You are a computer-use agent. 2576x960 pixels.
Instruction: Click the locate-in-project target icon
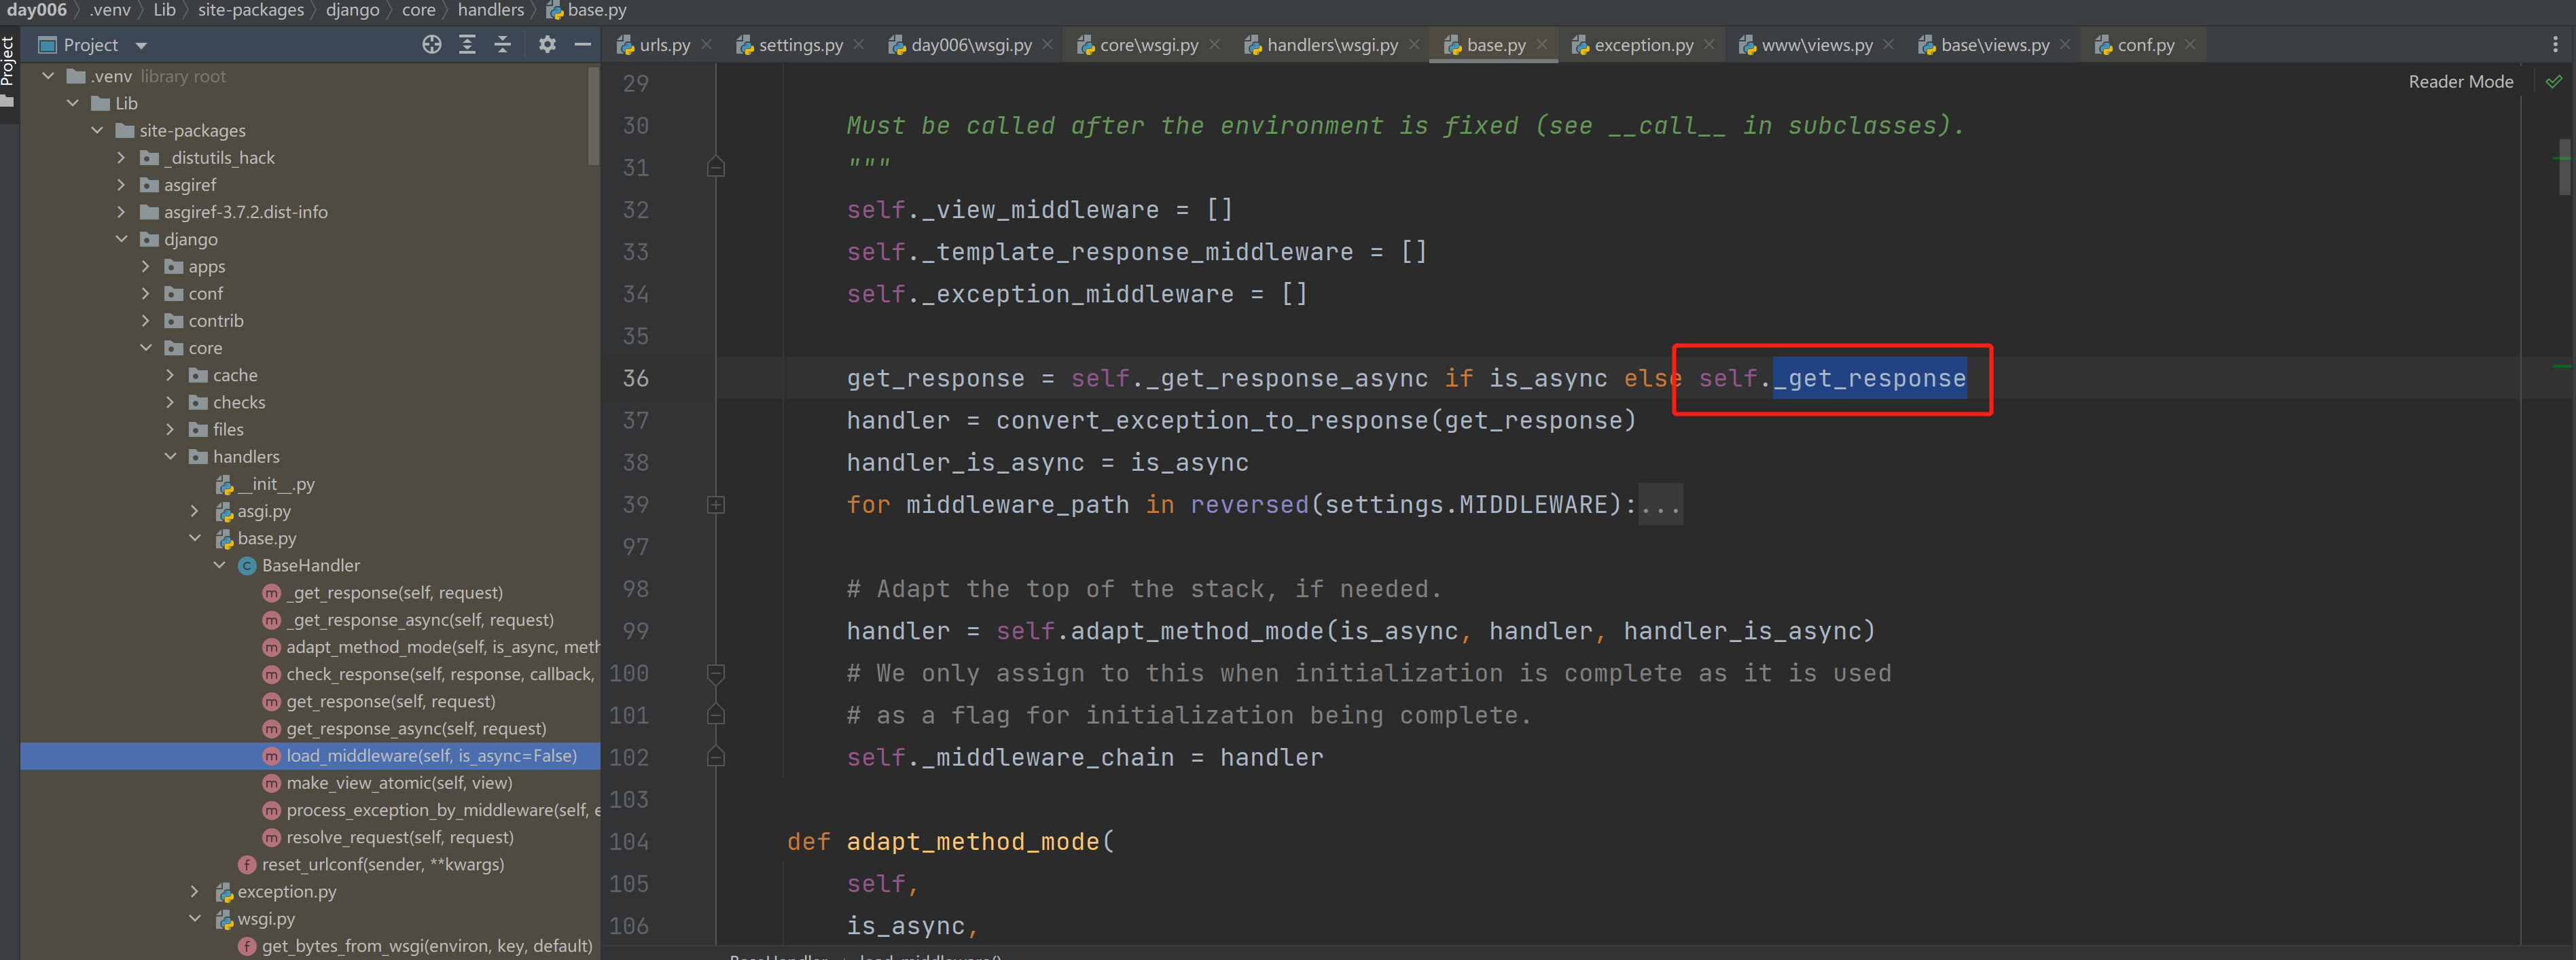tap(431, 45)
